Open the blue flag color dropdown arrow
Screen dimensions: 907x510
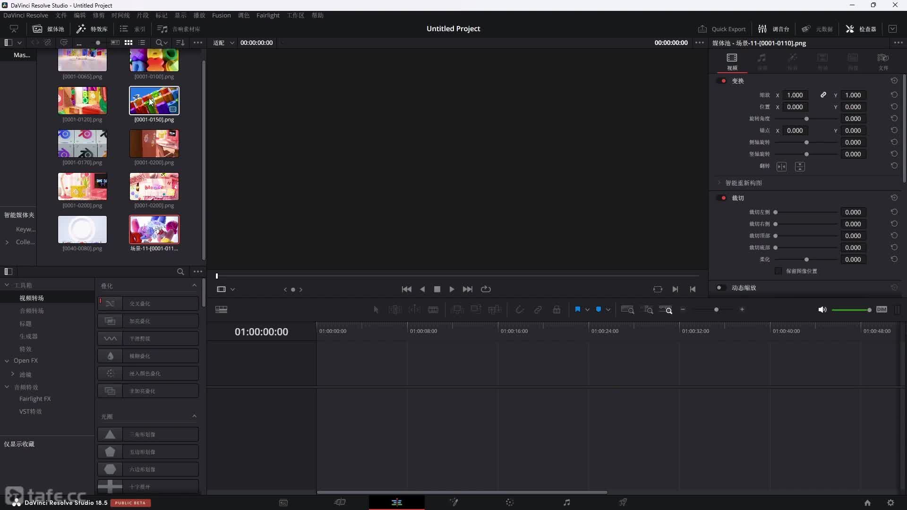coord(587,310)
